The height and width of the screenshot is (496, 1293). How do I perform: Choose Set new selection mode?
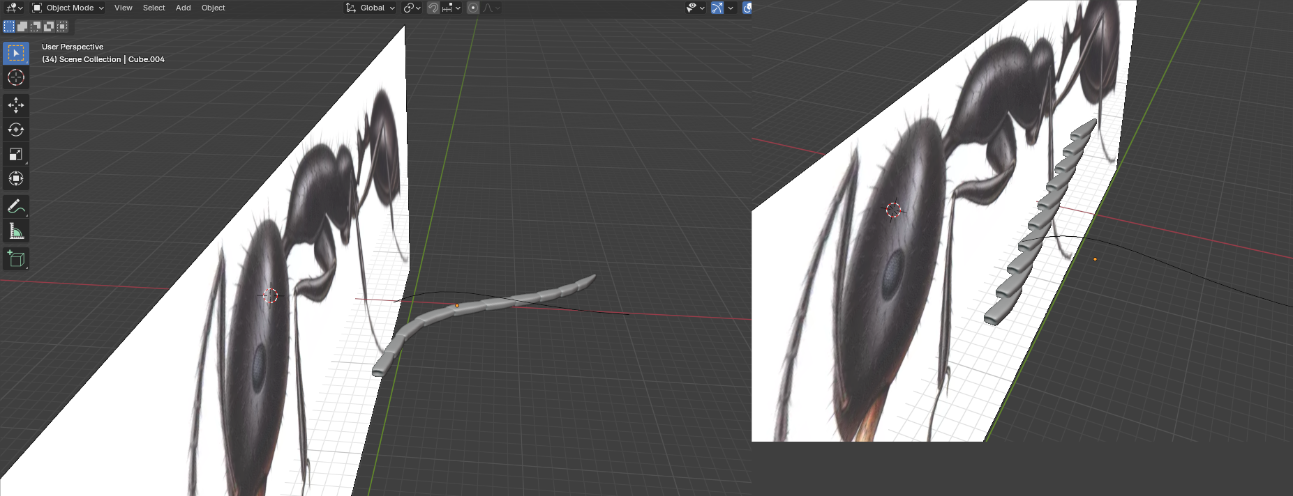click(x=9, y=26)
